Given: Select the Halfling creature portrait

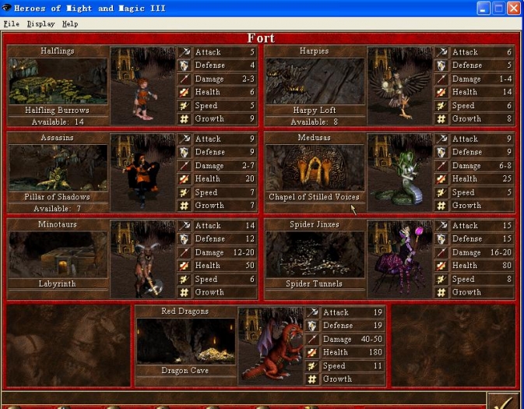Looking at the screenshot, I should (142, 86).
